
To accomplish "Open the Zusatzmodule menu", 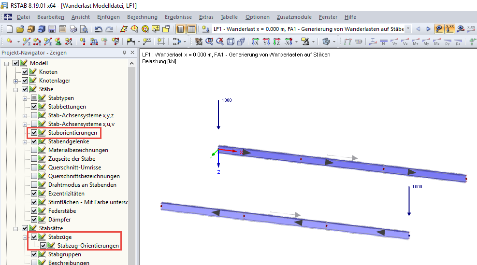I will coord(294,17).
